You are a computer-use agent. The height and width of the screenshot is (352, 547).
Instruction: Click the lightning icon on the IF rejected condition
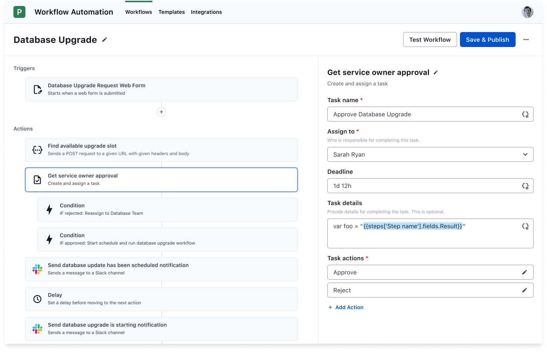50,209
